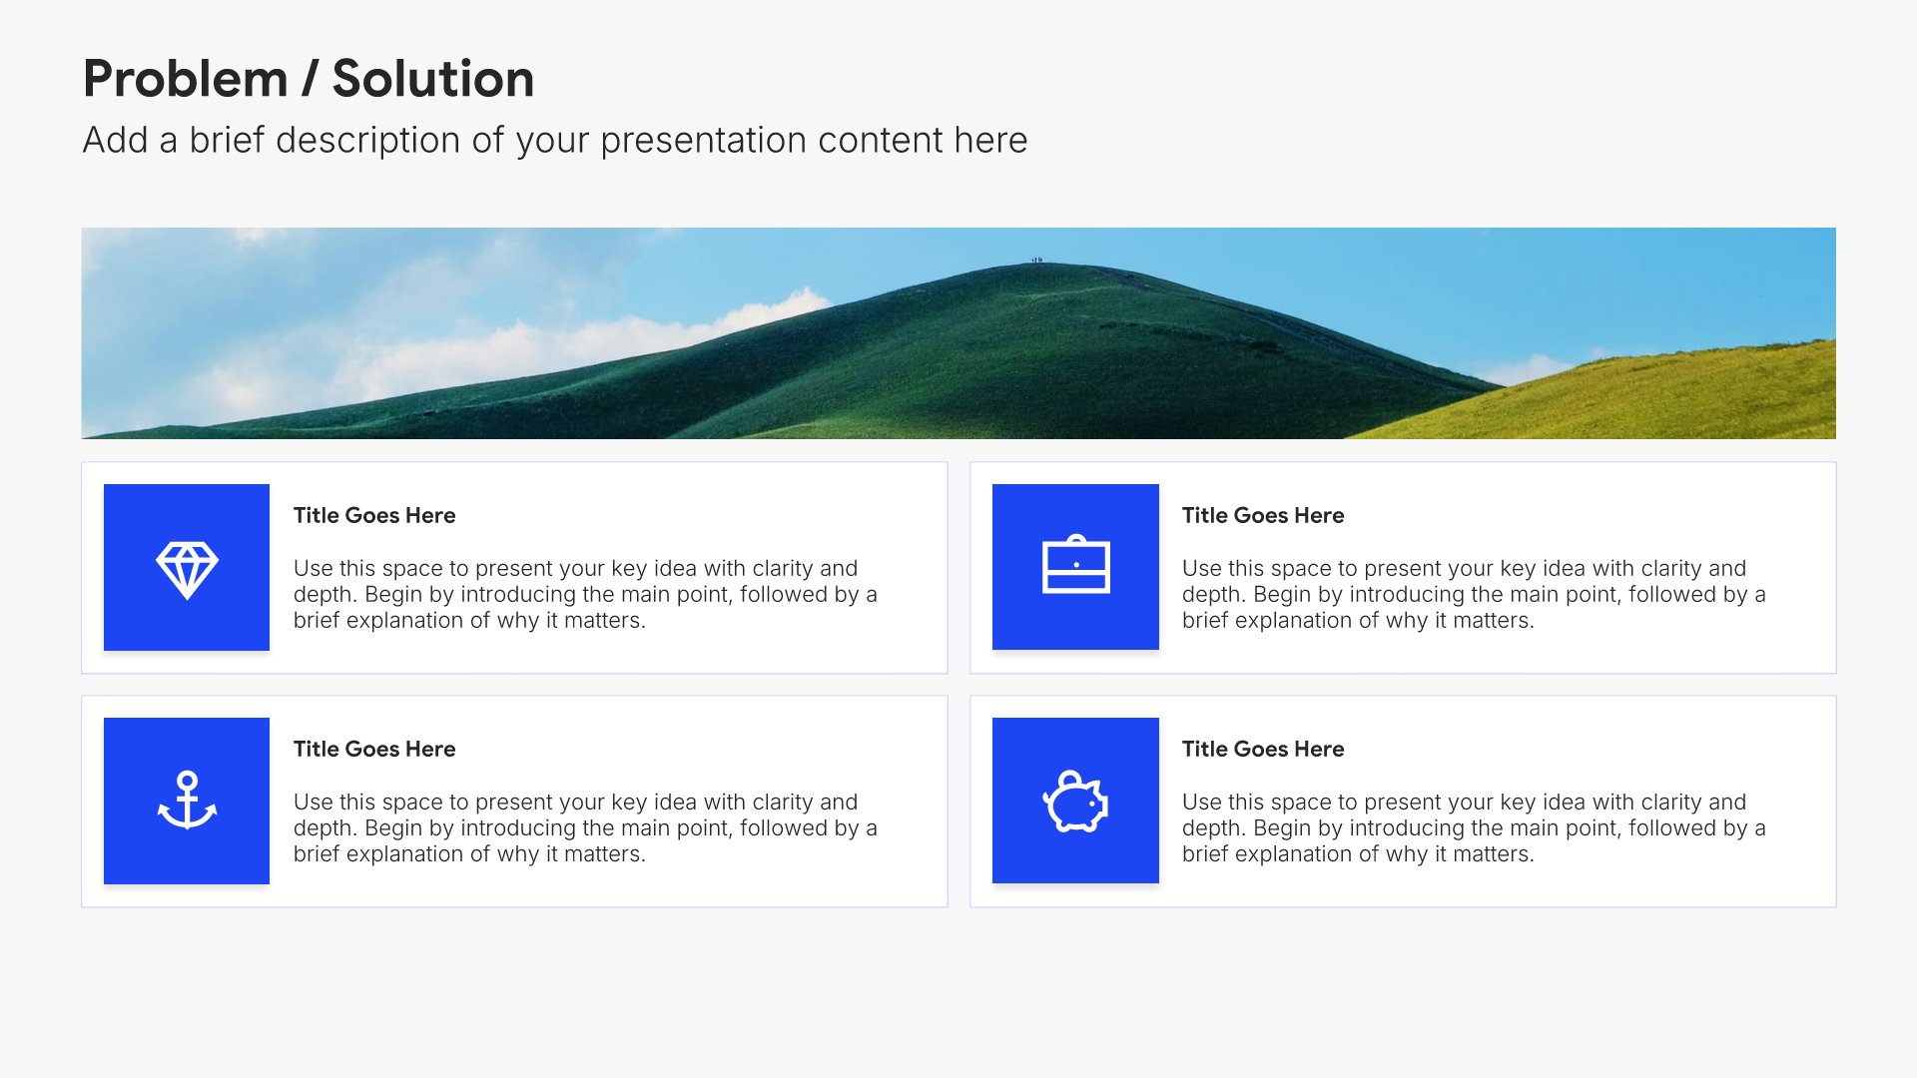Viewport: 1917px width, 1078px height.
Task: Select 'Title Goes Here' beside the anchor icon
Action: (374, 749)
